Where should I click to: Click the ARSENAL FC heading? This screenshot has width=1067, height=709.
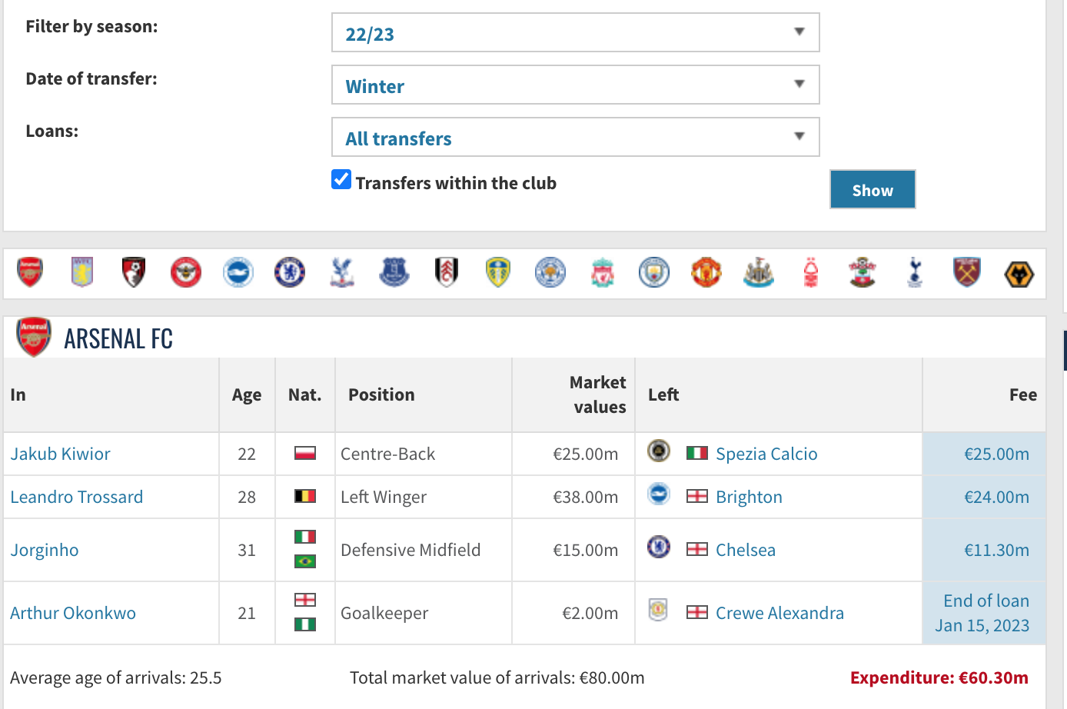pos(118,338)
